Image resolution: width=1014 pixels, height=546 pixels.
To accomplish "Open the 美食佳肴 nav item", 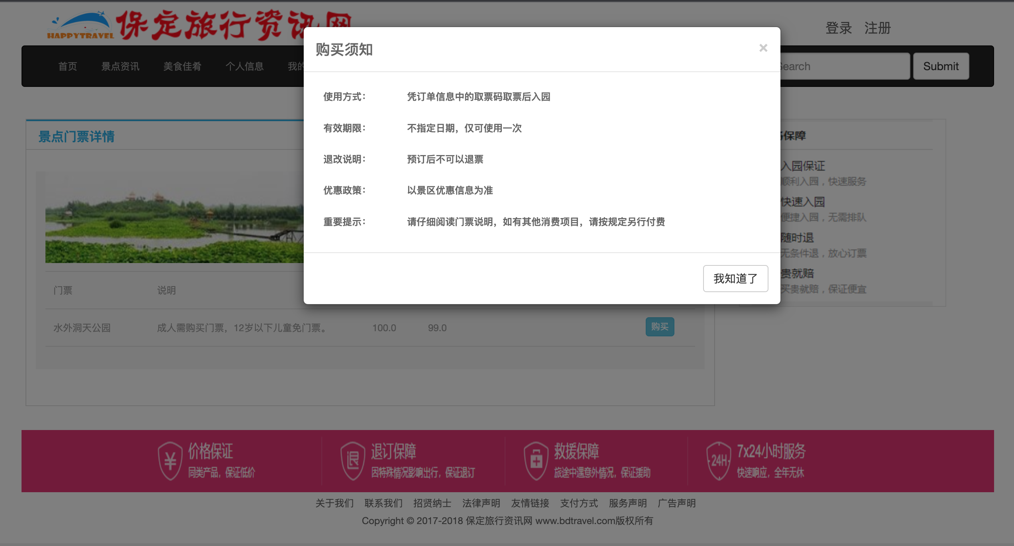I will (x=183, y=66).
